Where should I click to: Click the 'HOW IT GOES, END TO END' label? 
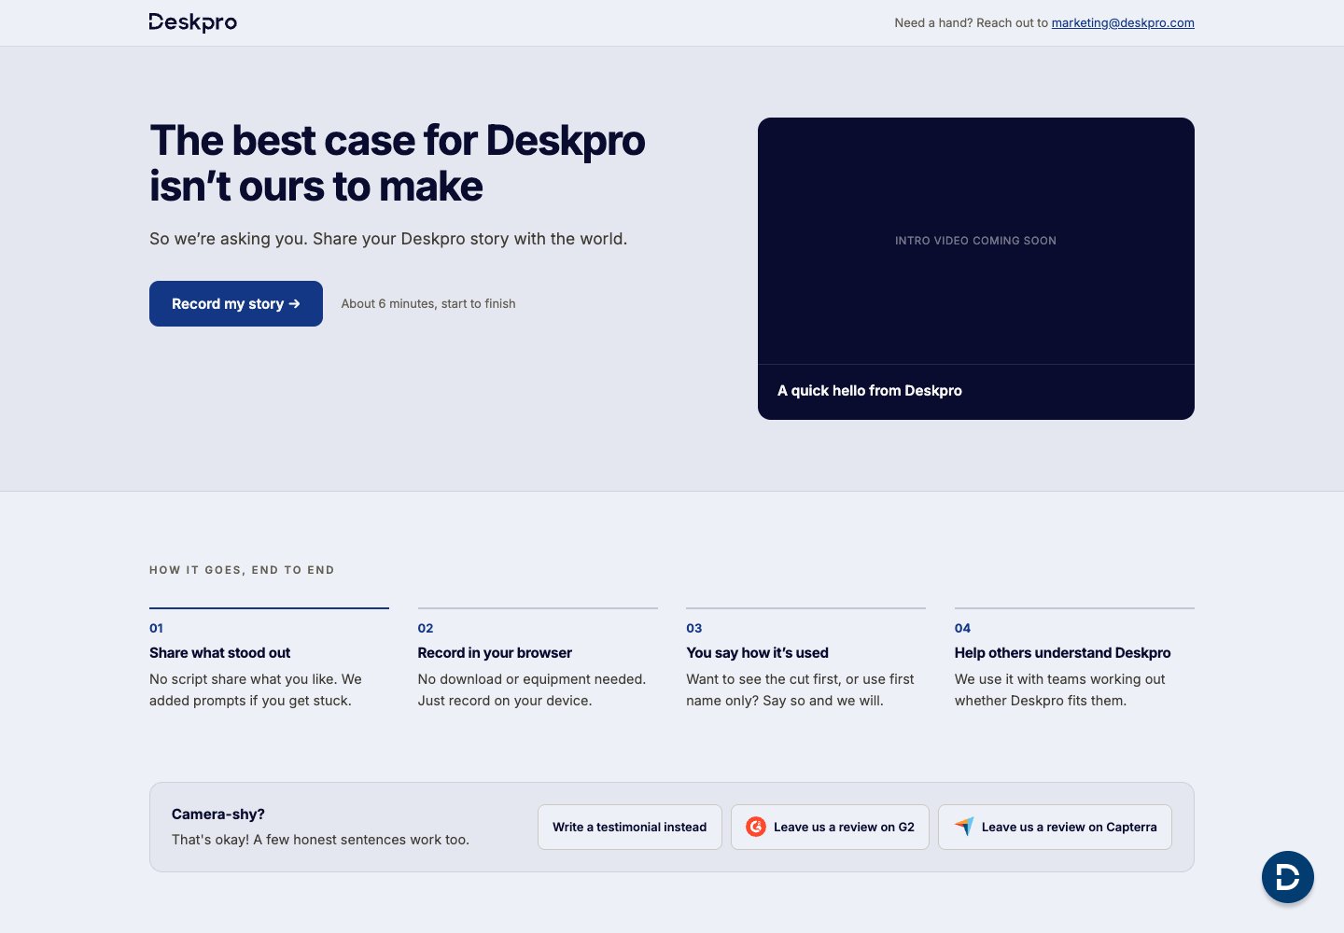[x=242, y=570]
